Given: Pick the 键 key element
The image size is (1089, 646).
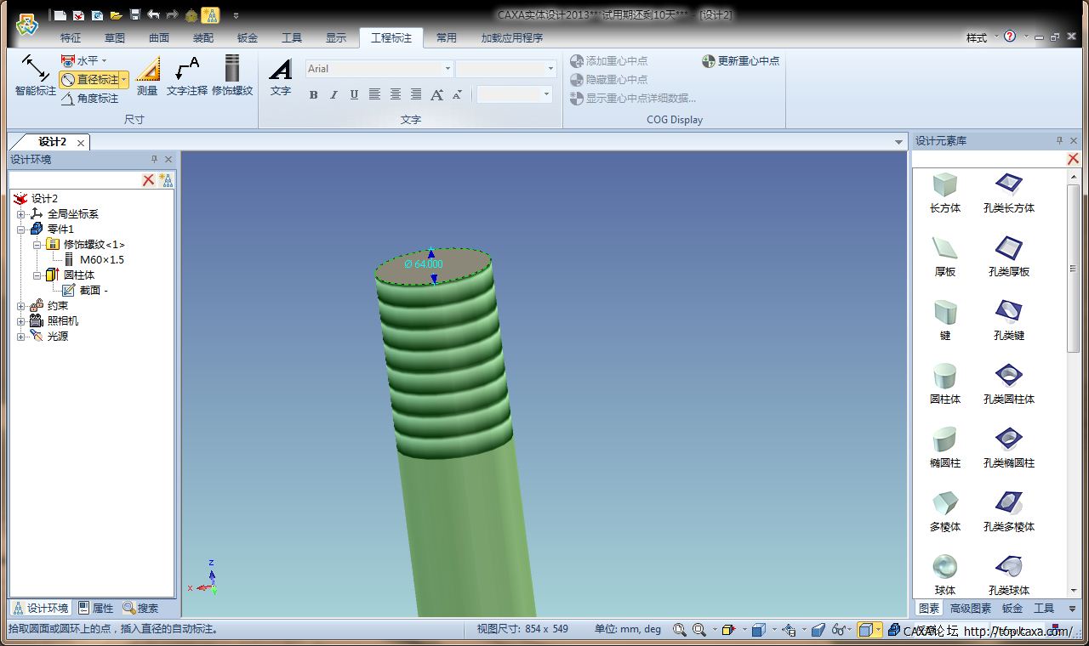Looking at the screenshot, I should tap(945, 320).
